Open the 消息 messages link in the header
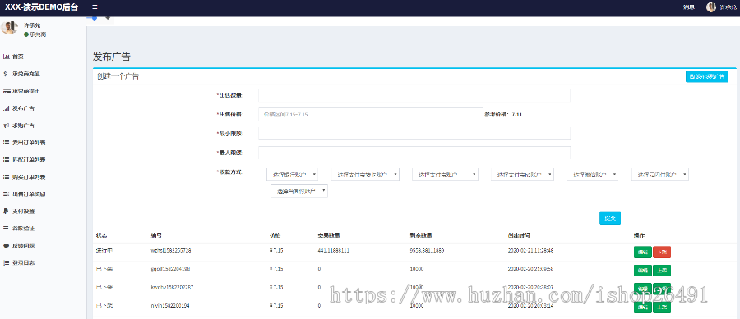 (688, 7)
